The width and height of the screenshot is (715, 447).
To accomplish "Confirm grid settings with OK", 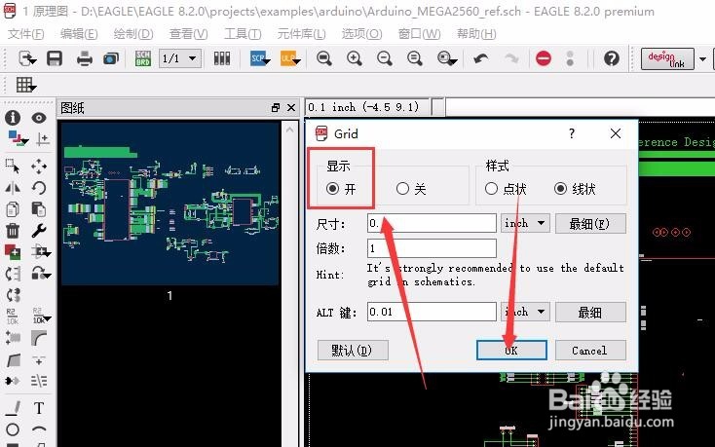I will coord(511,351).
